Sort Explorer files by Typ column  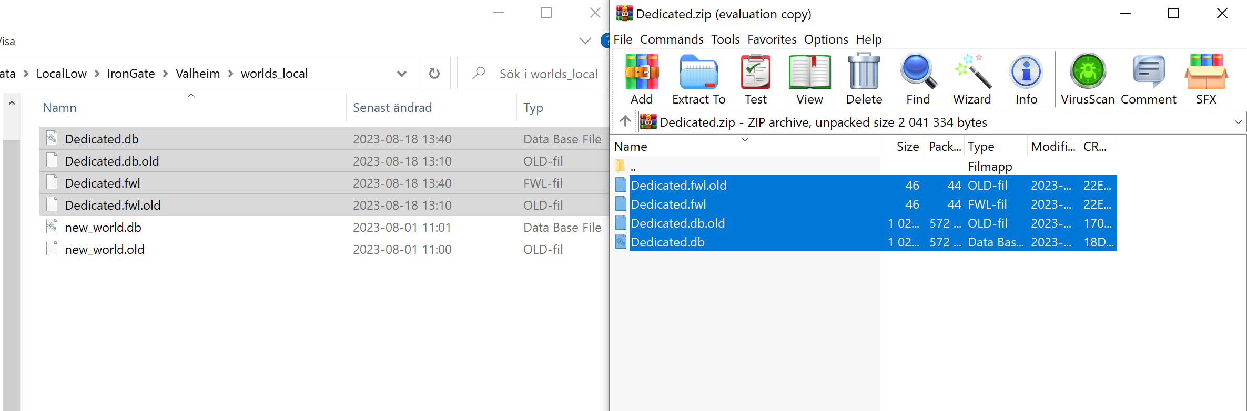[x=533, y=108]
